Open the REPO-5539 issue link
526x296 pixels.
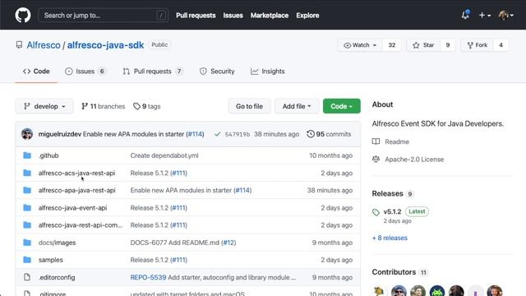148,277
